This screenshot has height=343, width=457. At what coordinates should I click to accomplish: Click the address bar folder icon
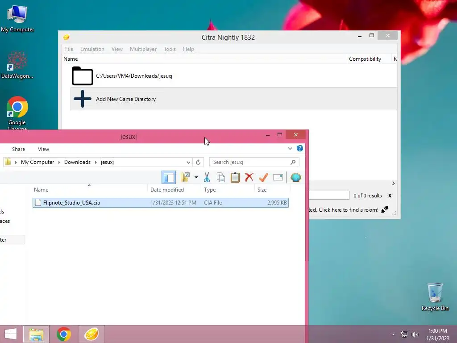point(8,162)
